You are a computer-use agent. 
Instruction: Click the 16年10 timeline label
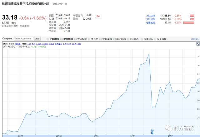pyautogui.click(x=59, y=136)
